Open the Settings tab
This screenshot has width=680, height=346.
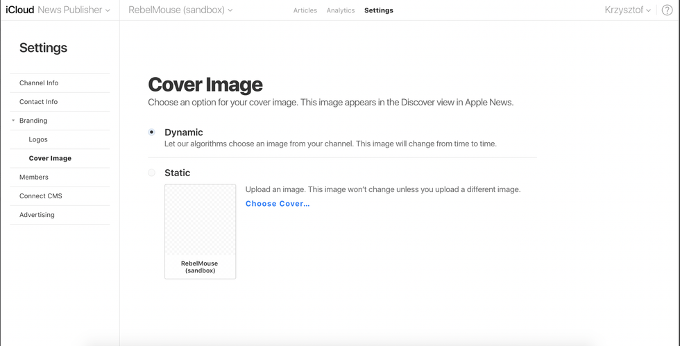click(x=378, y=10)
